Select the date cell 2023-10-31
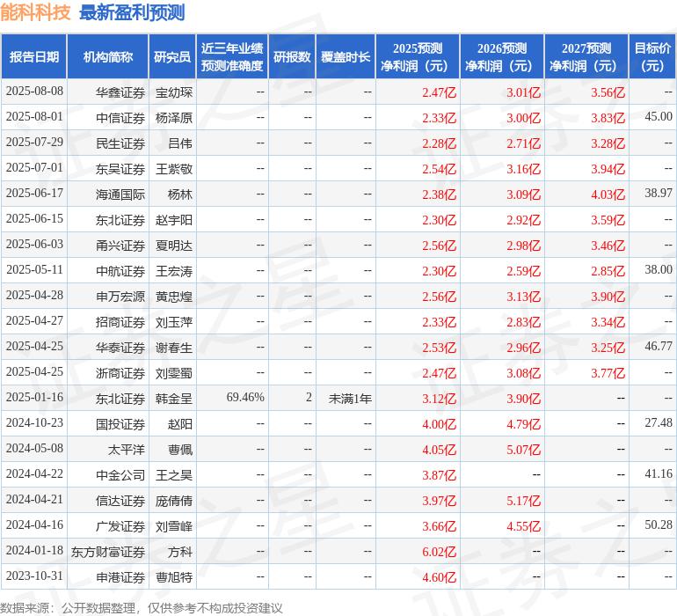677x616 pixels. [34, 576]
